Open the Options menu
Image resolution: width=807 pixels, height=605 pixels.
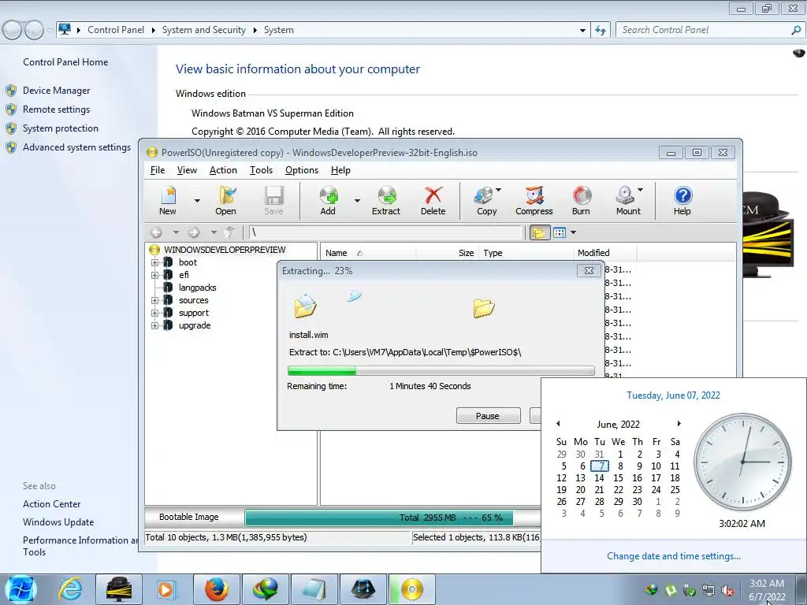302,170
